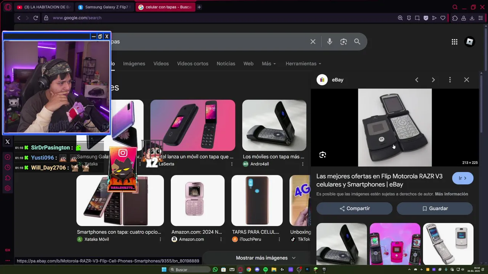The width and height of the screenshot is (488, 274).
Task: Open the Opera GX main menu logo
Action: pos(8,7)
